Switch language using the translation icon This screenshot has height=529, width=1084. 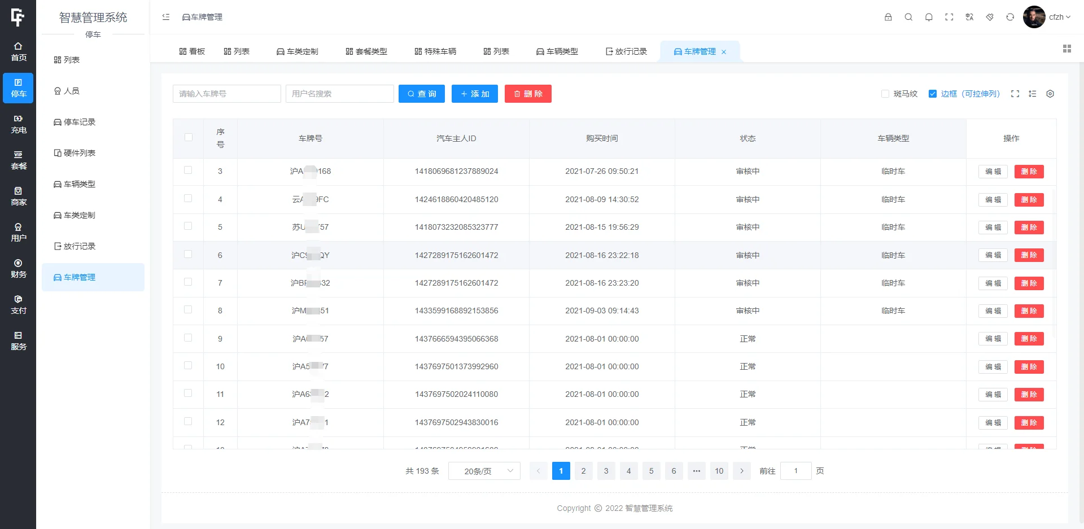click(x=969, y=17)
